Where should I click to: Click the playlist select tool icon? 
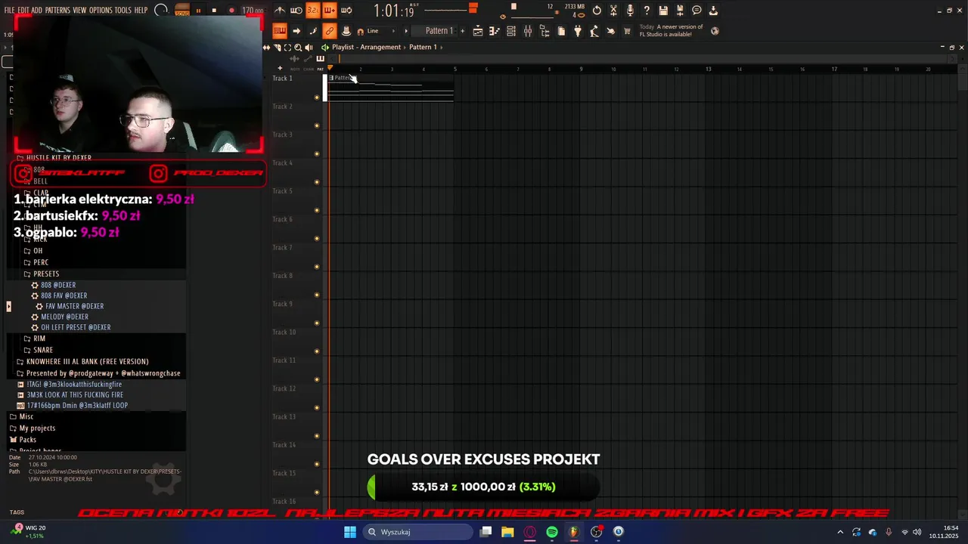[287, 48]
